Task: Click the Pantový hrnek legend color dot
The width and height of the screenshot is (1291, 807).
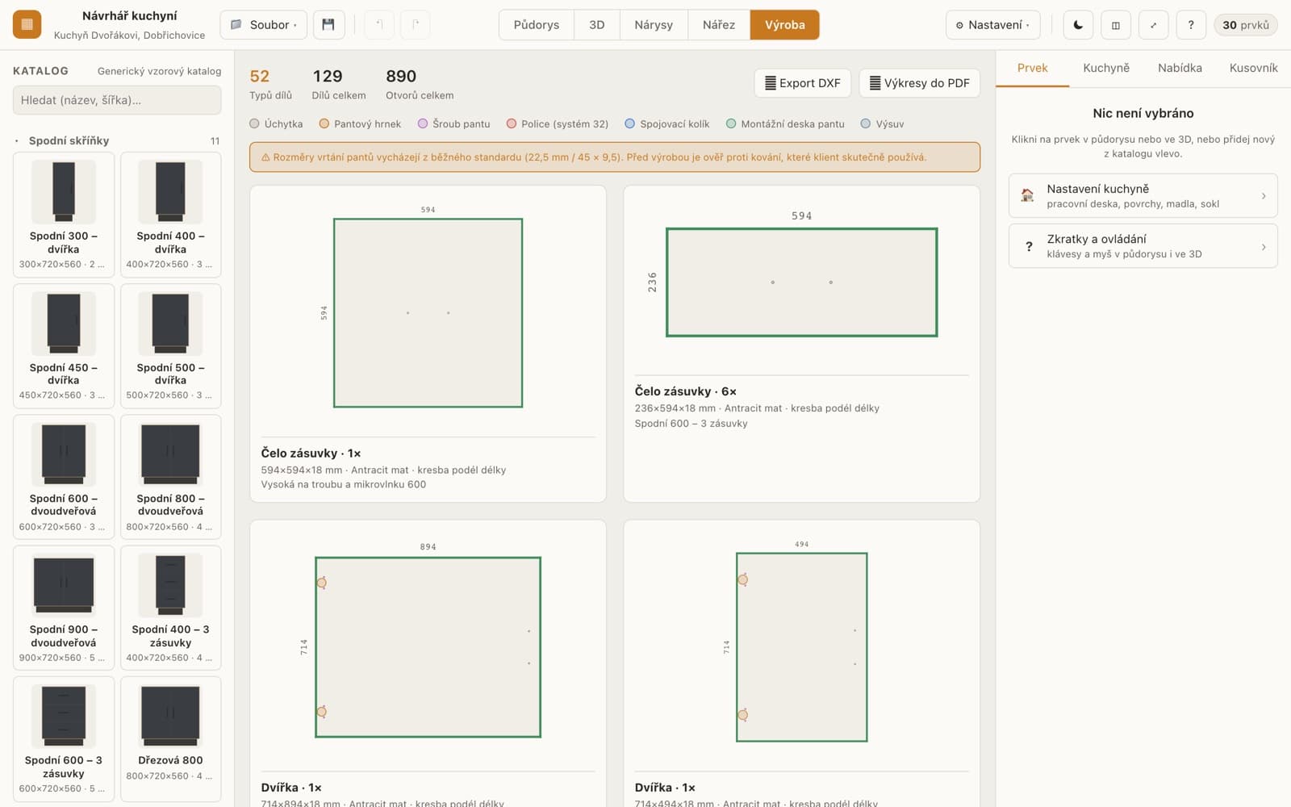Action: point(324,123)
